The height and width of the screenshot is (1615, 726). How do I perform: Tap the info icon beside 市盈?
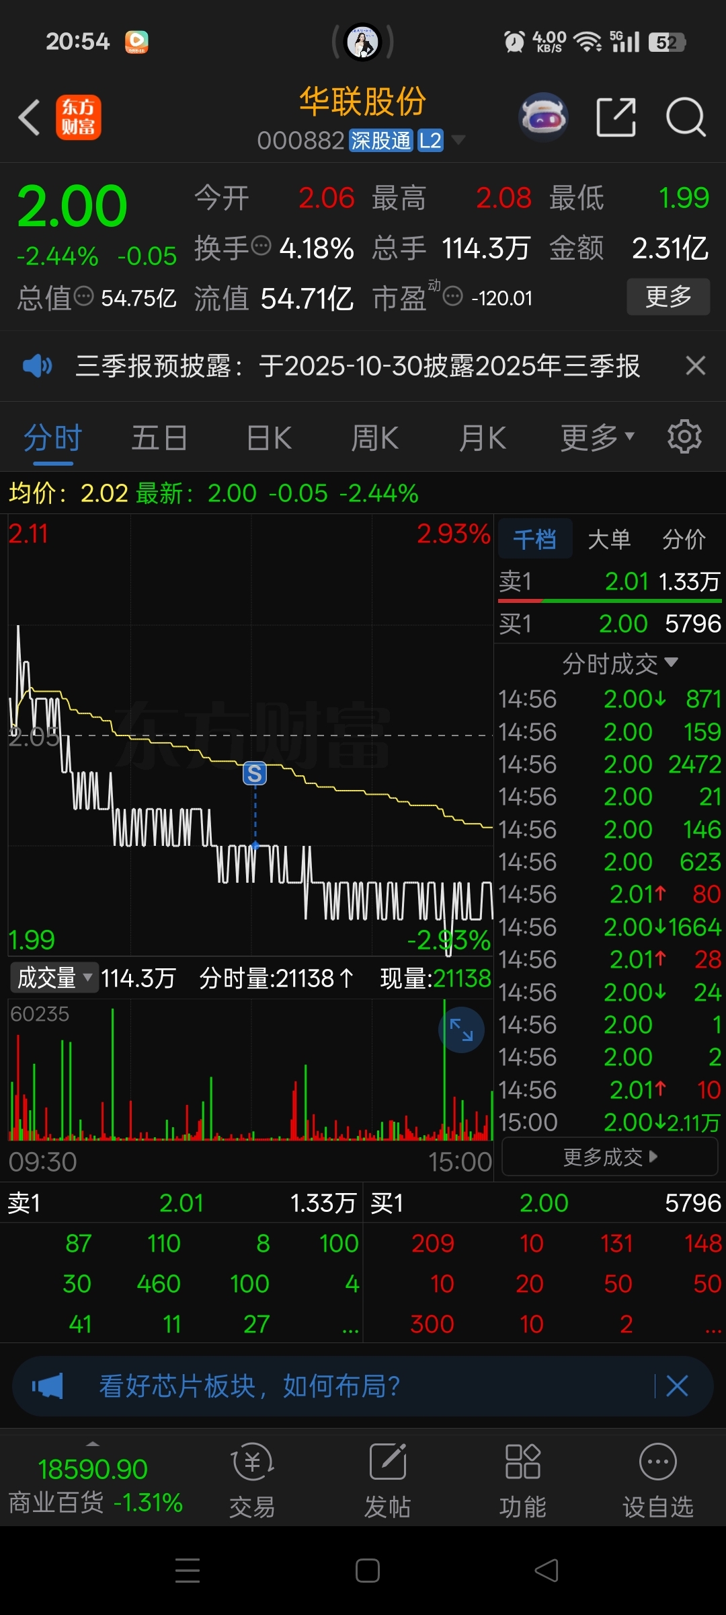[453, 295]
